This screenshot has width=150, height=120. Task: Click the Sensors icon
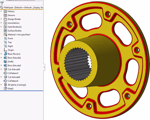click(5, 15)
